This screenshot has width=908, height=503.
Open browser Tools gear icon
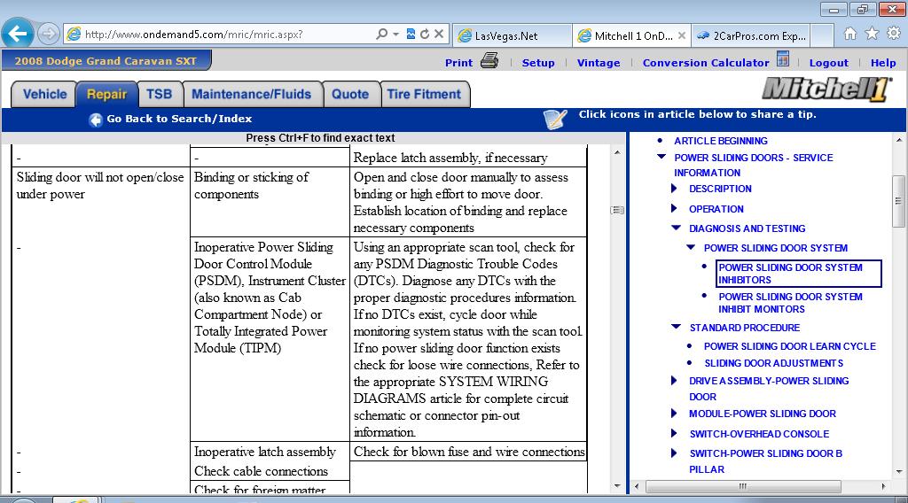[x=894, y=34]
